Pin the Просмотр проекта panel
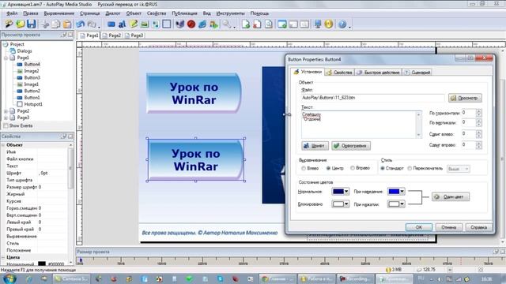506x284 pixels. pyautogui.click(x=64, y=35)
